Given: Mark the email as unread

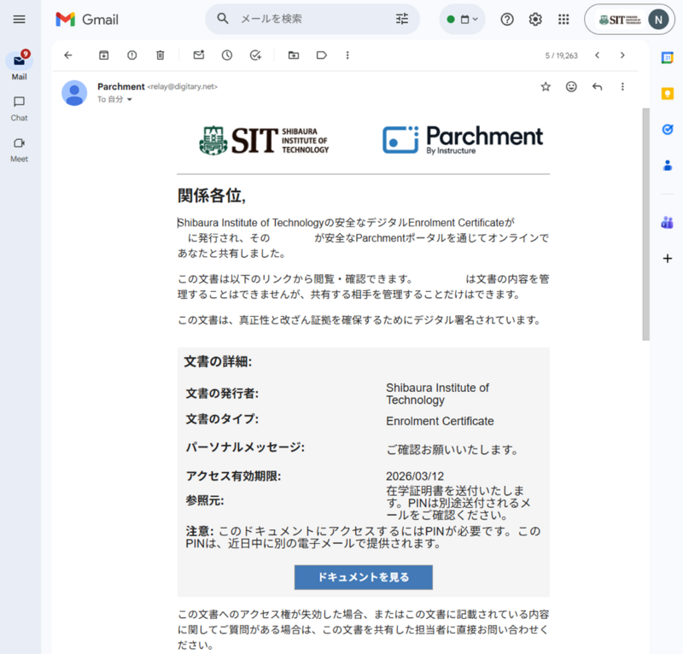Looking at the screenshot, I should pyautogui.click(x=198, y=55).
